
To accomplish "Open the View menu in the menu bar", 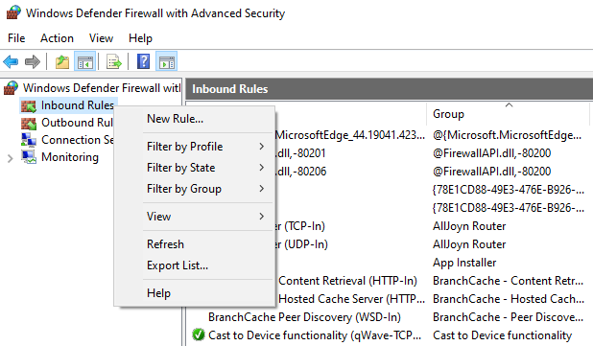I will coord(101,38).
